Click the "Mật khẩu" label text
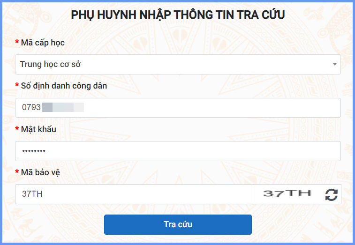This screenshot has width=355, height=245. (x=38, y=129)
